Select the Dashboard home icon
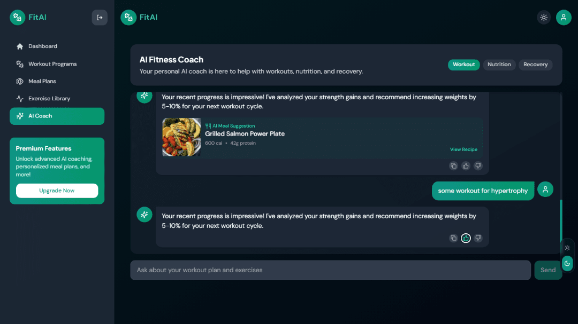The height and width of the screenshot is (324, 578). pyautogui.click(x=20, y=46)
